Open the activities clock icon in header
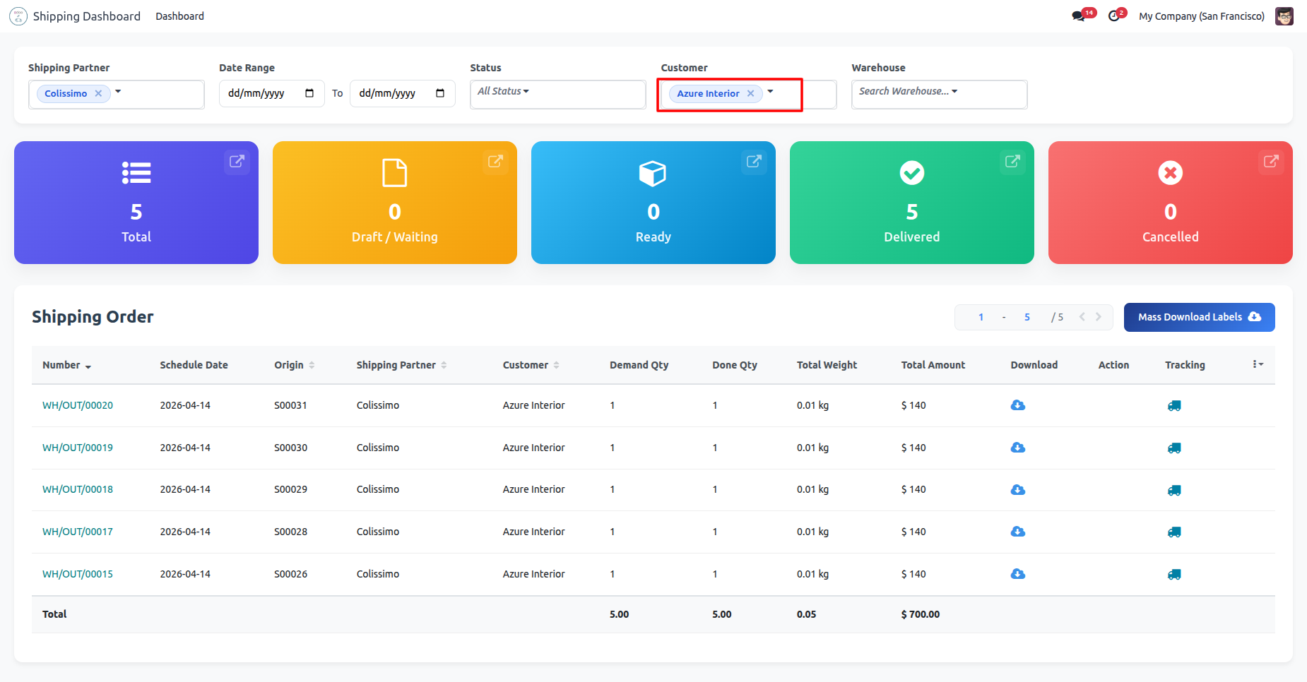This screenshot has width=1307, height=682. pos(1114,16)
